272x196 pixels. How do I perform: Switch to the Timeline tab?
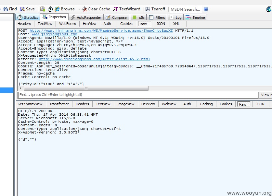click(195, 17)
